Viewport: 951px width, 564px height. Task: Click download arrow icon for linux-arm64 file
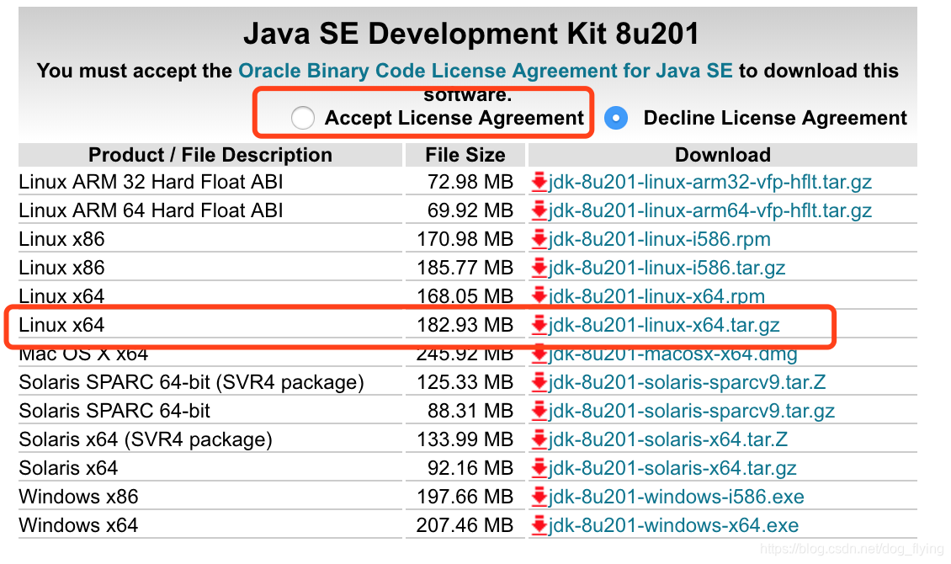click(x=539, y=210)
